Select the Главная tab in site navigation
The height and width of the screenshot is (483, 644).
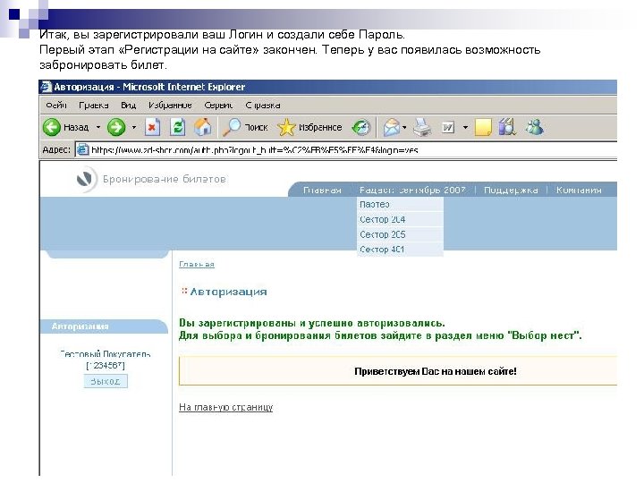click(x=322, y=191)
